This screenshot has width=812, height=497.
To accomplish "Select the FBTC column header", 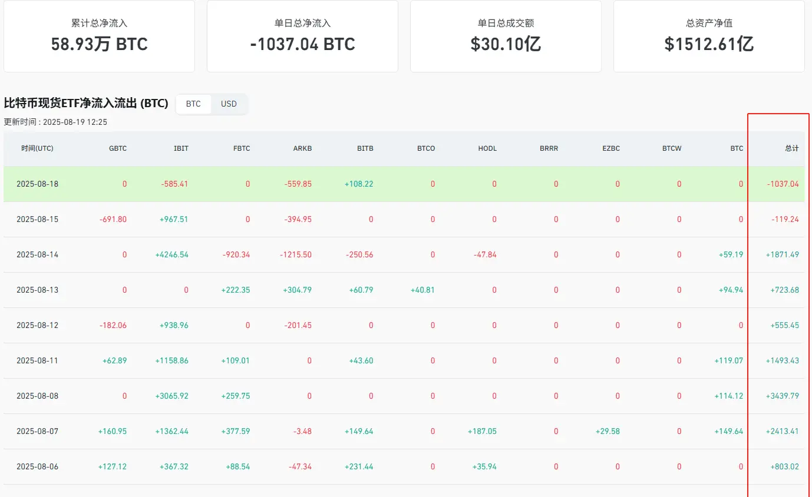I will point(242,148).
